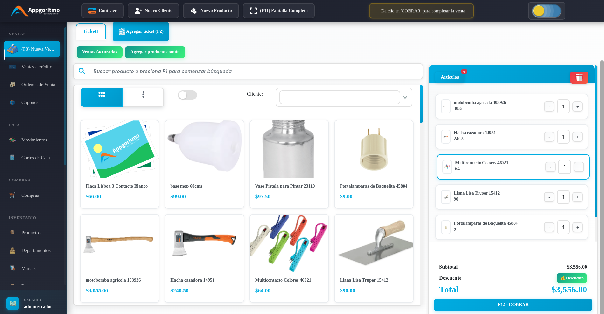Viewport: 604px width, 314px height.
Task: Toggle the dark/light theme switch
Action: (x=546, y=11)
